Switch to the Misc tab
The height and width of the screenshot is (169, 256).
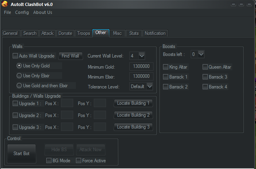click(118, 33)
